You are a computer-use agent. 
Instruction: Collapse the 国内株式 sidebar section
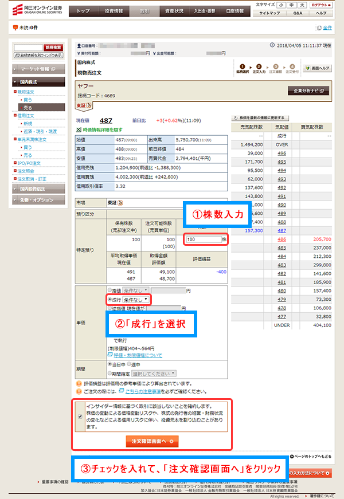pyautogui.click(x=38, y=82)
